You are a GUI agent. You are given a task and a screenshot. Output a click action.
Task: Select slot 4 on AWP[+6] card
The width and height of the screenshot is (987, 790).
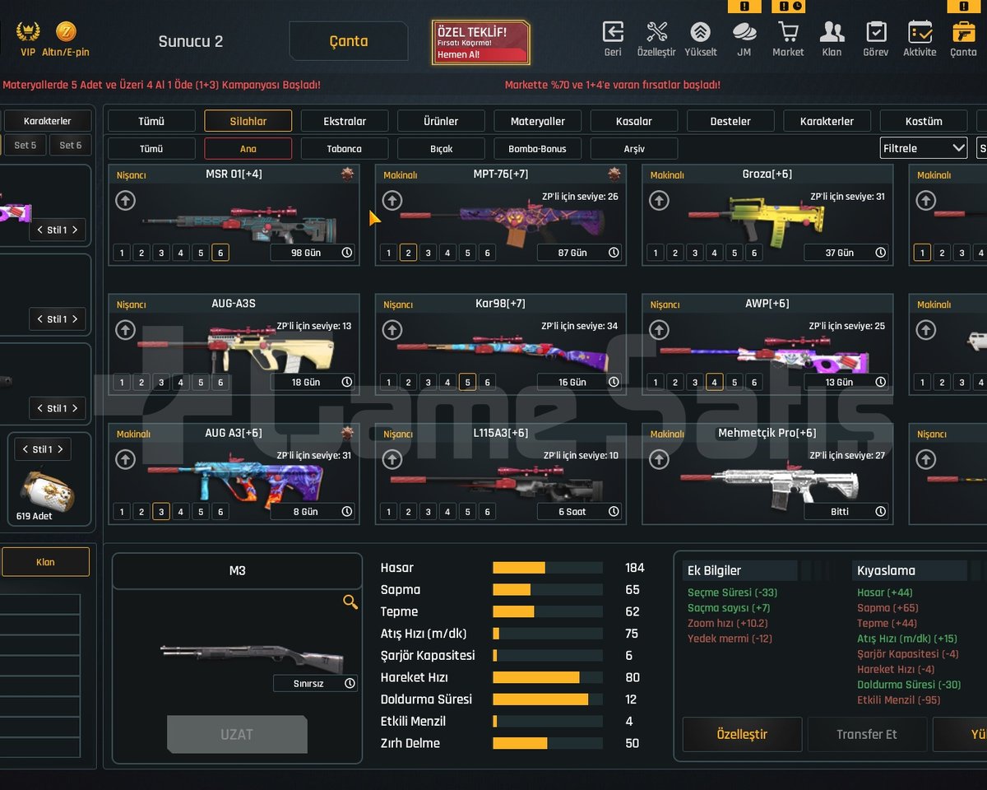click(x=714, y=382)
